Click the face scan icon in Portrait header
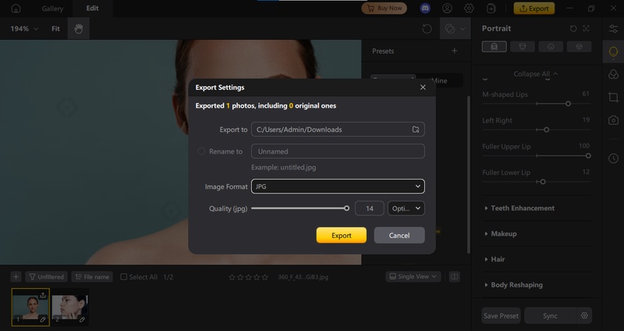The height and width of the screenshot is (331, 624). (587, 28)
